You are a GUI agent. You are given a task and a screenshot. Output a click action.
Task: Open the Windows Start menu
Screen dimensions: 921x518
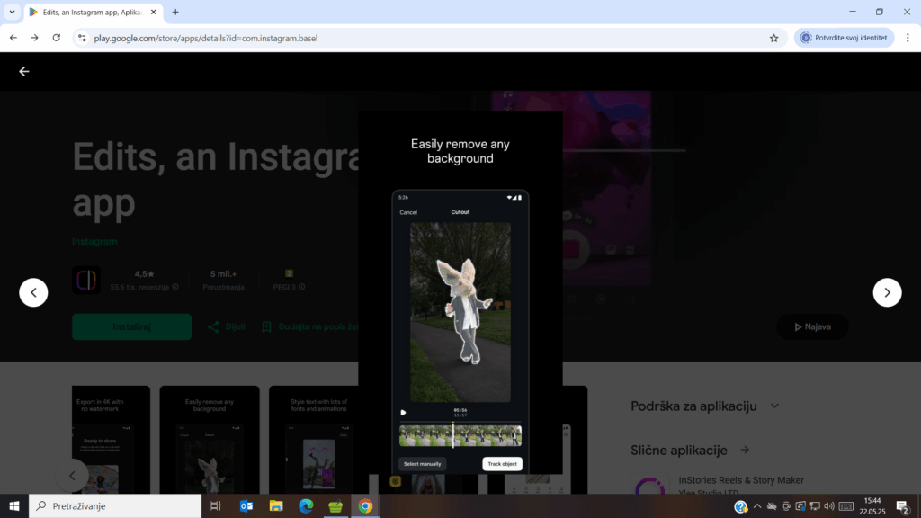14,505
